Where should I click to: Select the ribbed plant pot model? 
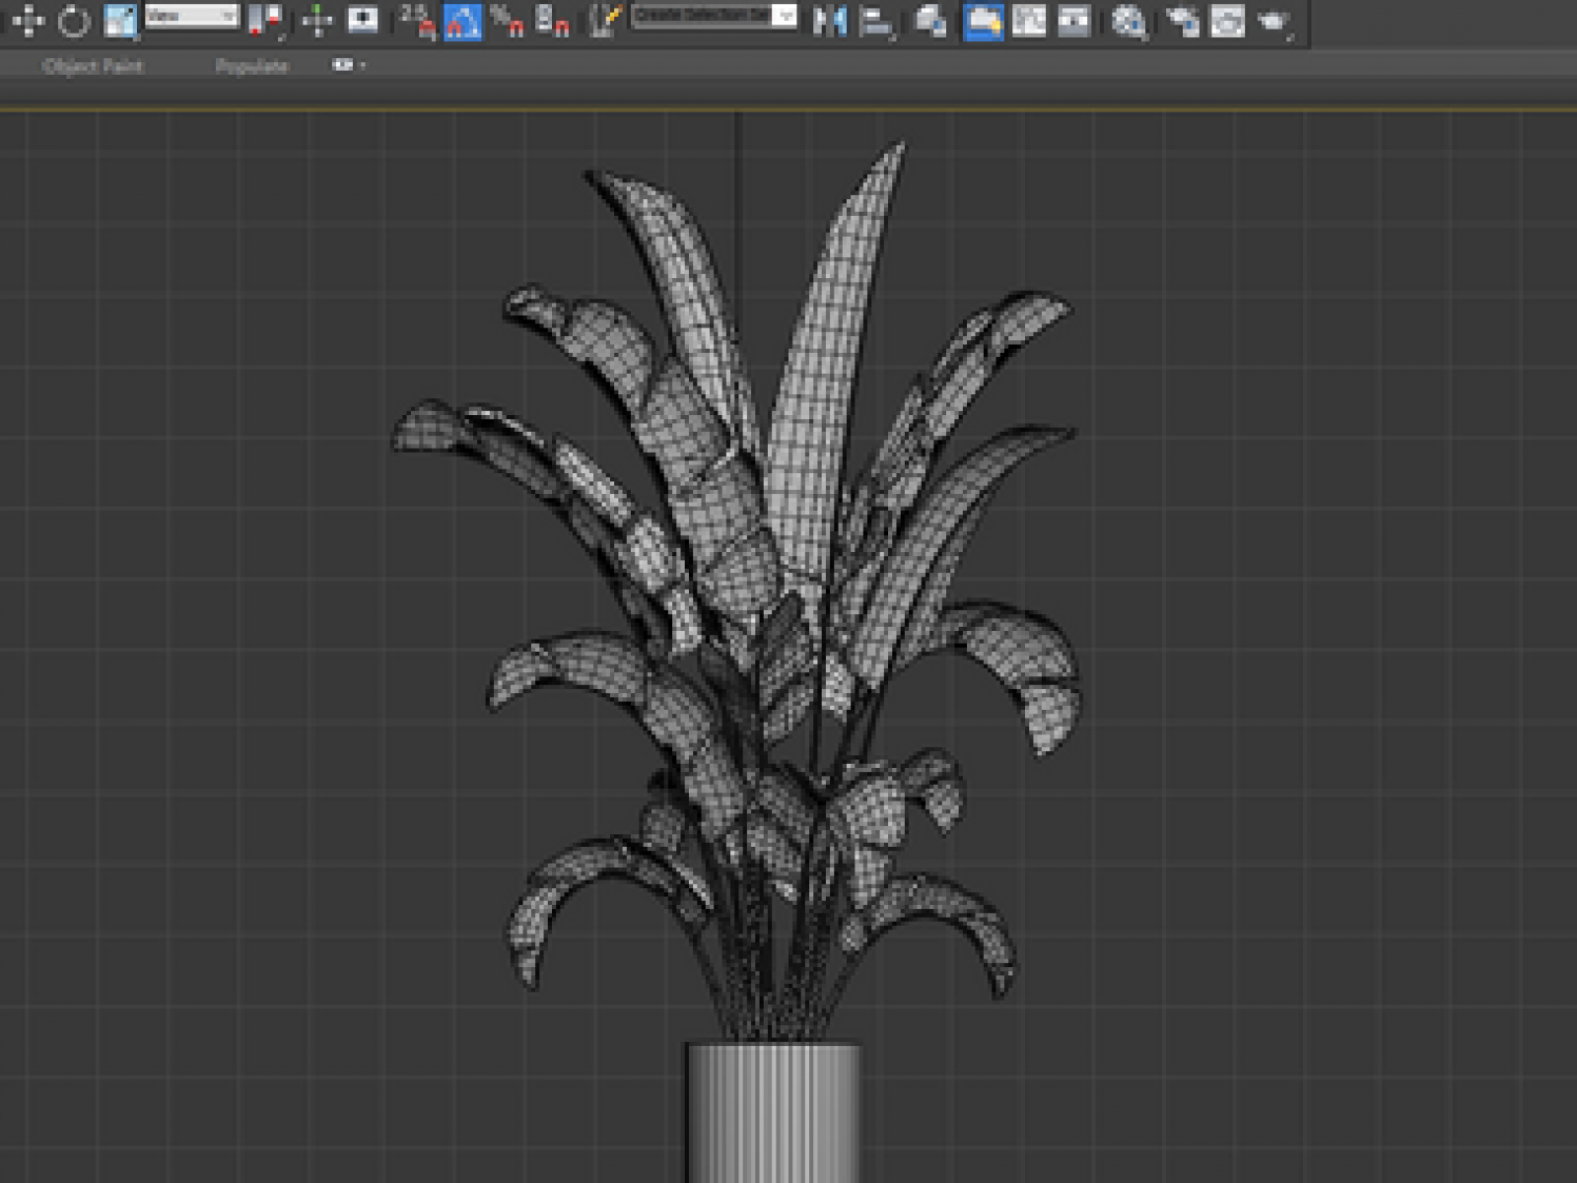pos(774,1112)
